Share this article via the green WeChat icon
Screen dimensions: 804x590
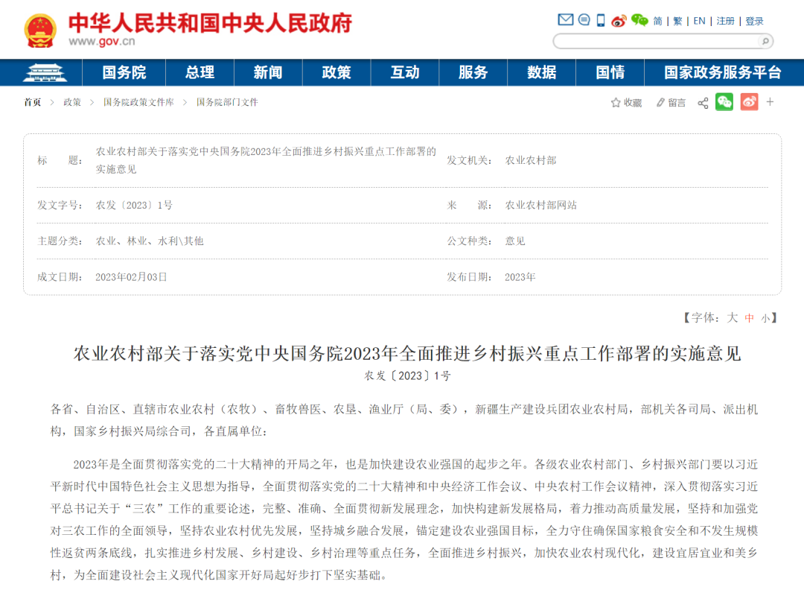[x=725, y=102]
